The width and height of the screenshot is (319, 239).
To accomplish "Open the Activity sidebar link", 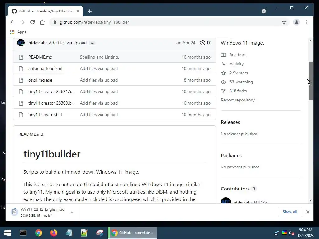I will [x=232, y=64].
